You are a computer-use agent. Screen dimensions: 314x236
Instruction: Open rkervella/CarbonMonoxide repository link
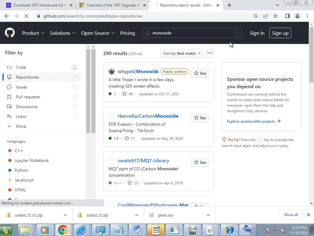point(148,116)
